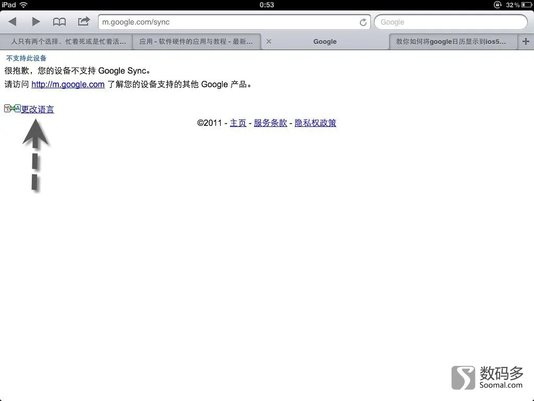
Task: Switch to the tab 人只有两个选择
Action: [66, 42]
